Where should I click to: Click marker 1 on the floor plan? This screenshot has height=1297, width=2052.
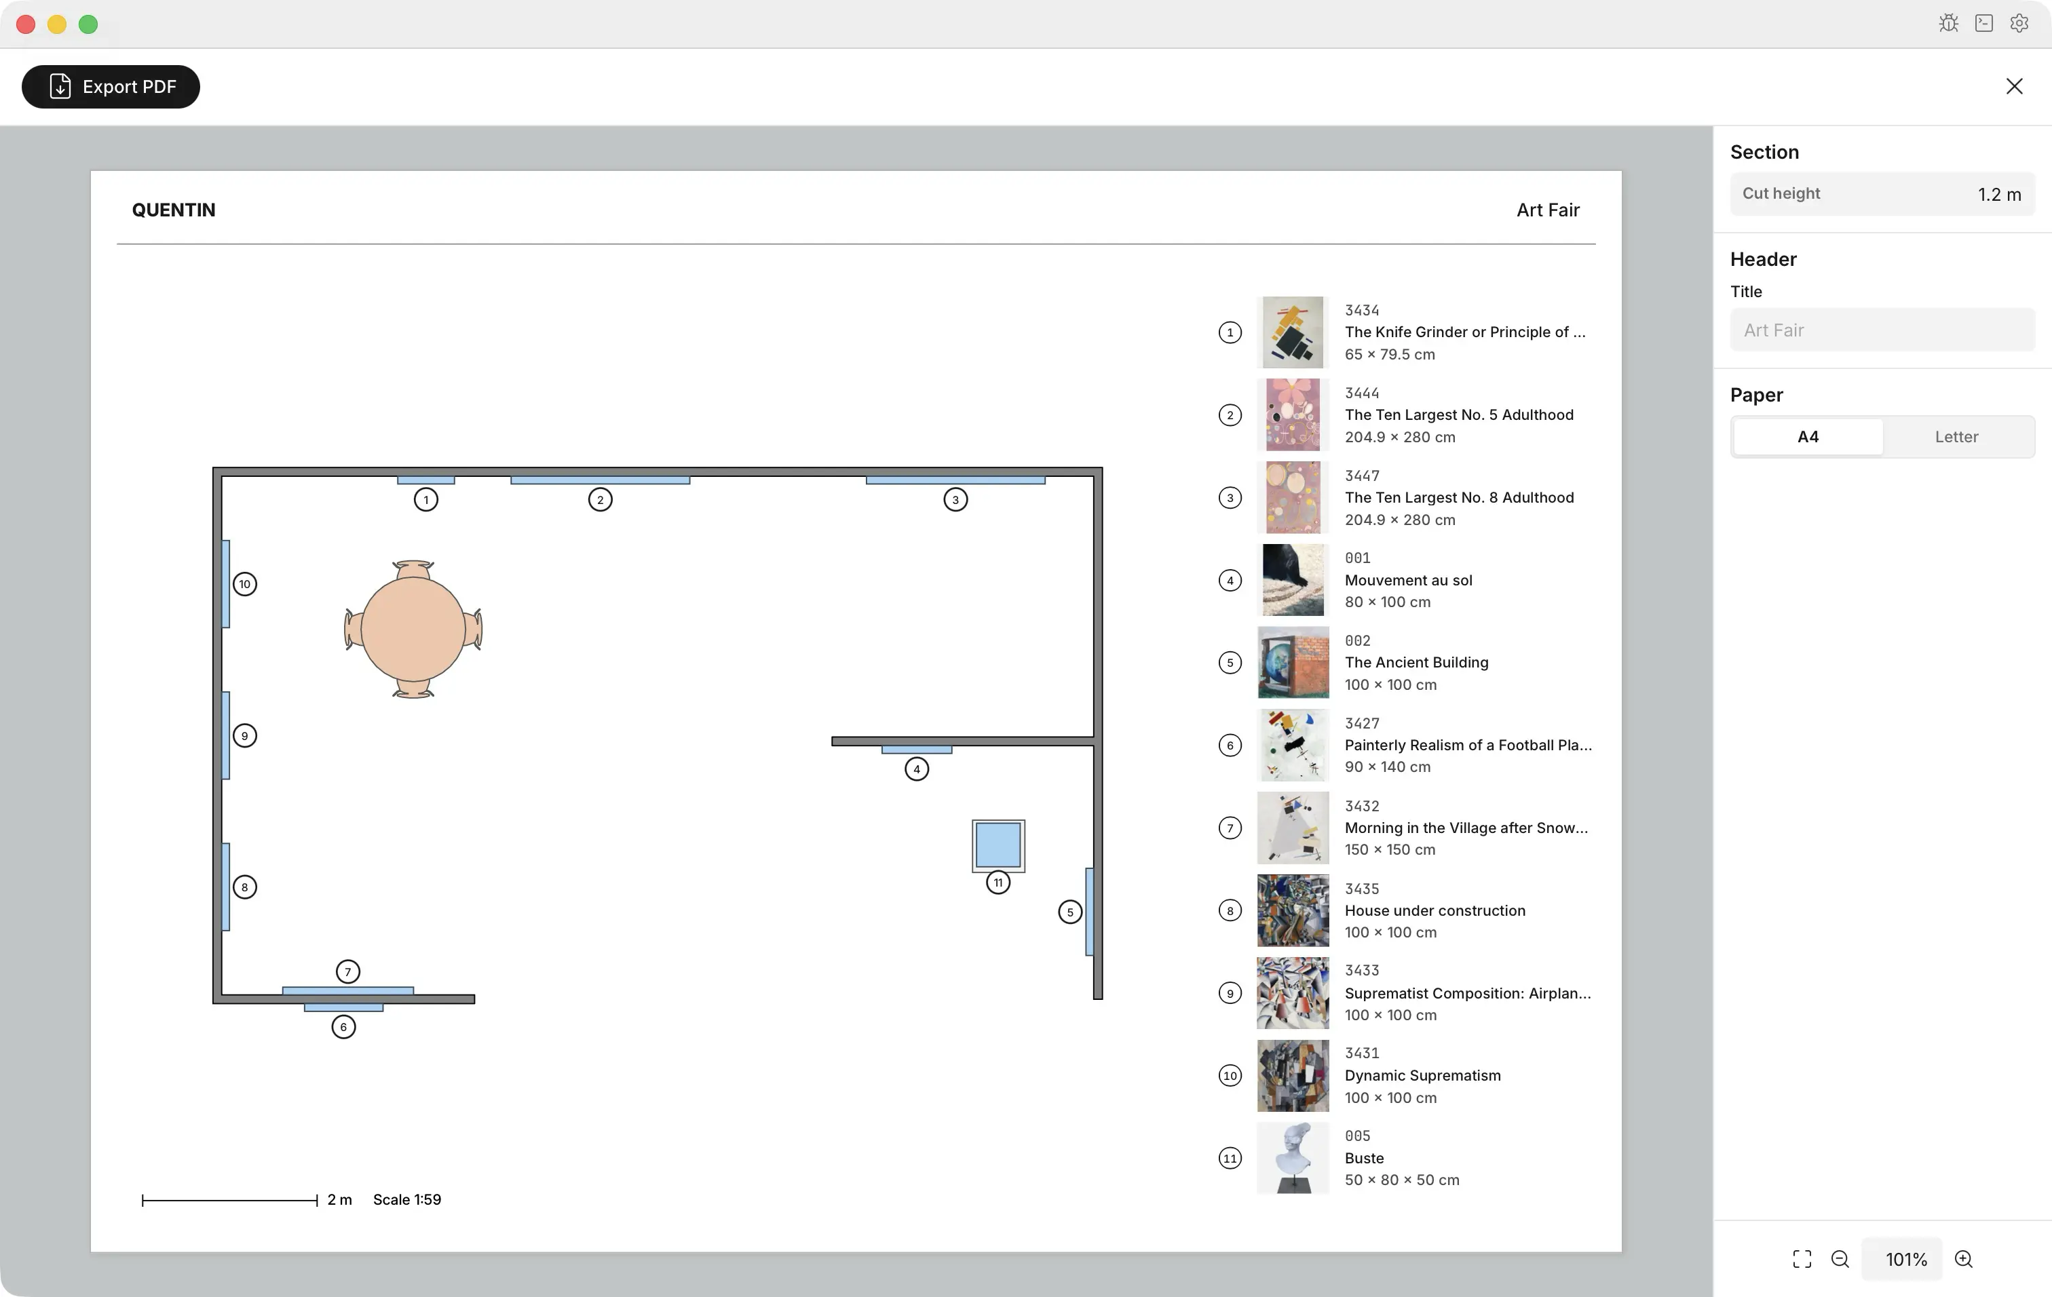[x=426, y=500]
